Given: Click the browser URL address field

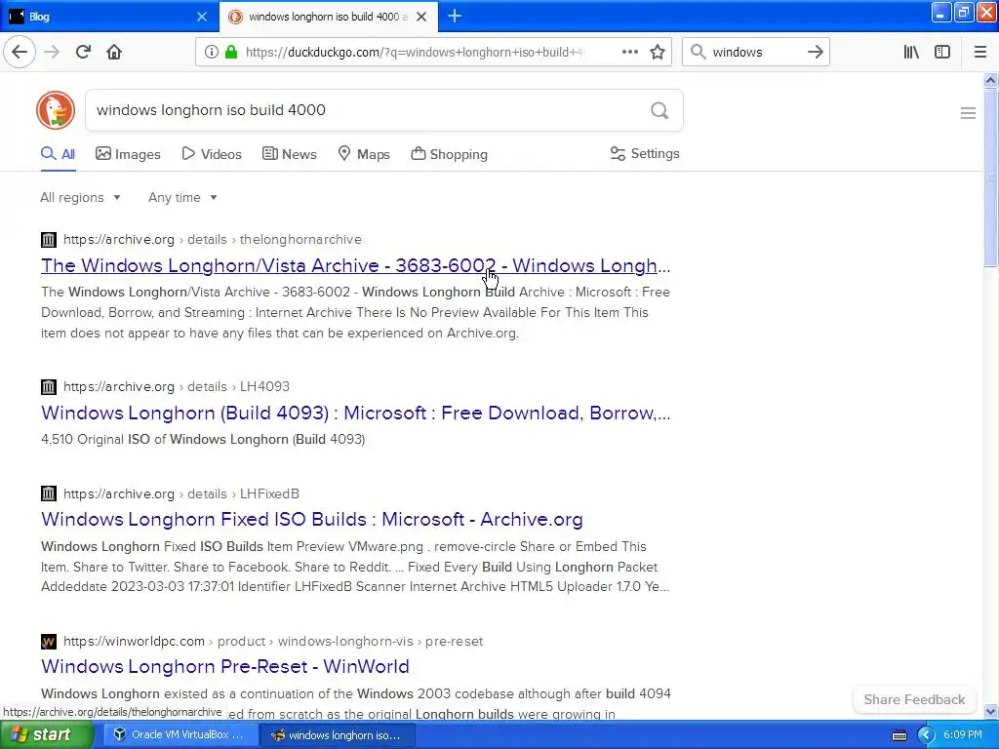Looking at the screenshot, I should pos(414,52).
